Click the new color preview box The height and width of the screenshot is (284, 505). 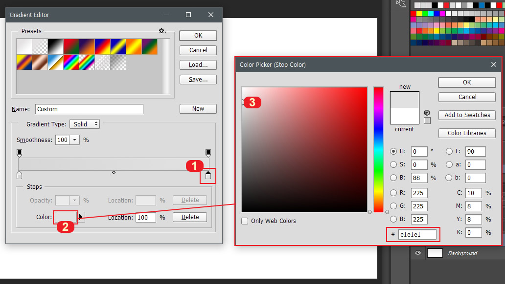[x=405, y=100]
